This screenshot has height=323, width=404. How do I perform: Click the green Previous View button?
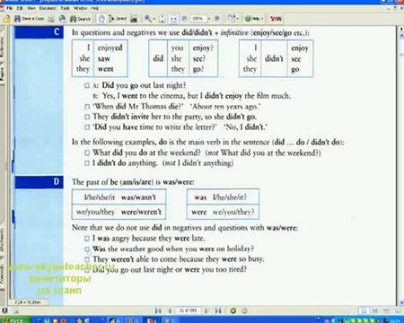(233, 310)
